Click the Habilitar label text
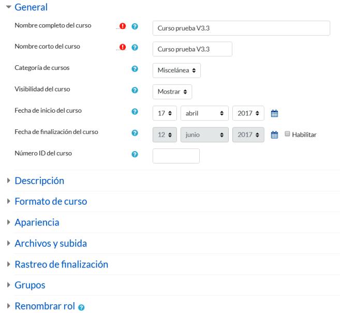This screenshot has height=313, width=340. point(304,135)
